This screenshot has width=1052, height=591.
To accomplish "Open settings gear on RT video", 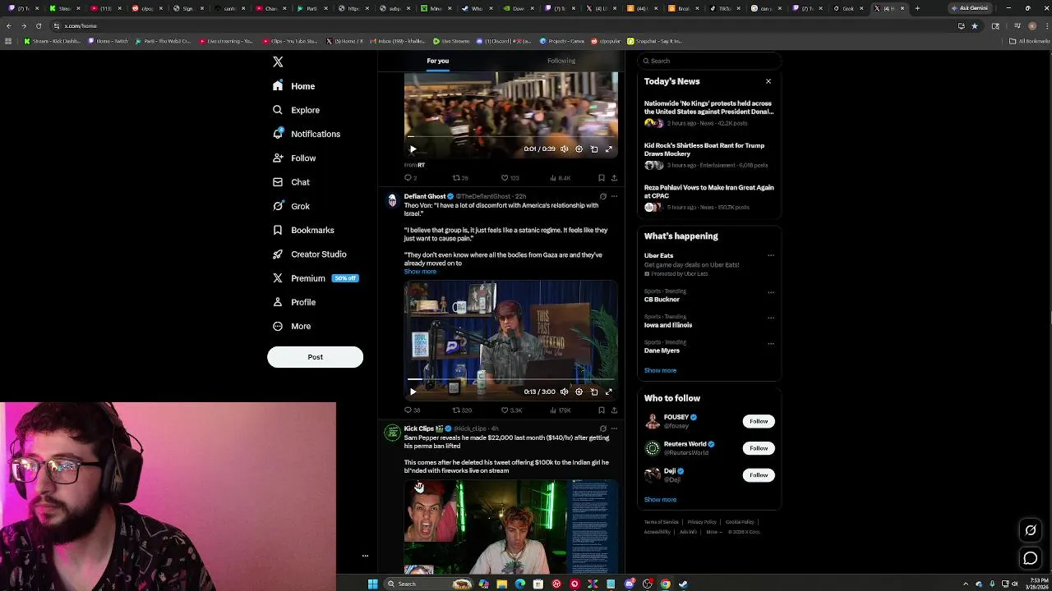I will (579, 149).
